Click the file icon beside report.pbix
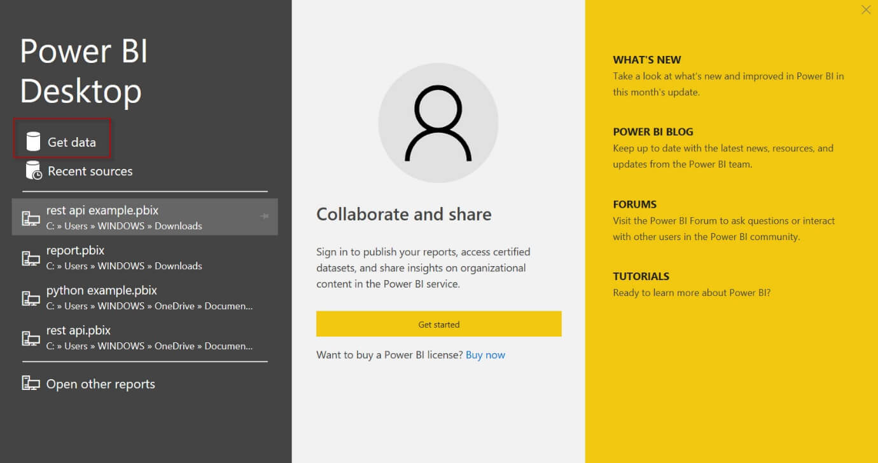The height and width of the screenshot is (463, 878). coord(31,258)
